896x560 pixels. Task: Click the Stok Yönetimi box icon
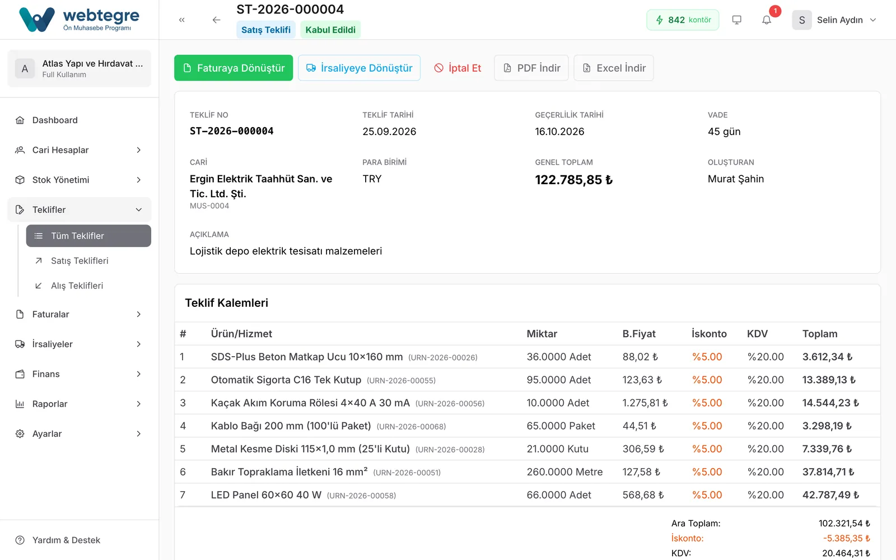click(x=20, y=180)
